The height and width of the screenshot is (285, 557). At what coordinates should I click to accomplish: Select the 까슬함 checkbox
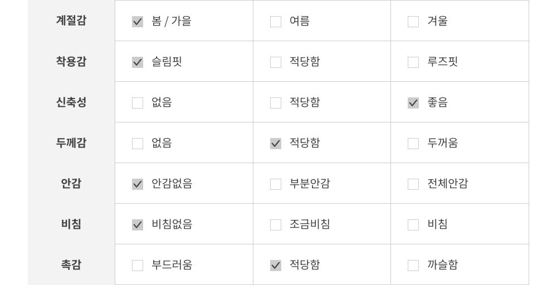[x=413, y=266]
